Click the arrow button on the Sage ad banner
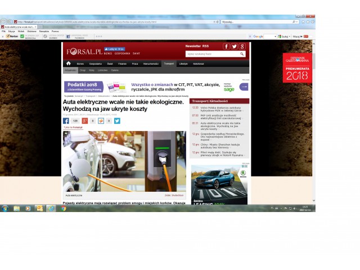The image size is (360, 270). [x=243, y=87]
